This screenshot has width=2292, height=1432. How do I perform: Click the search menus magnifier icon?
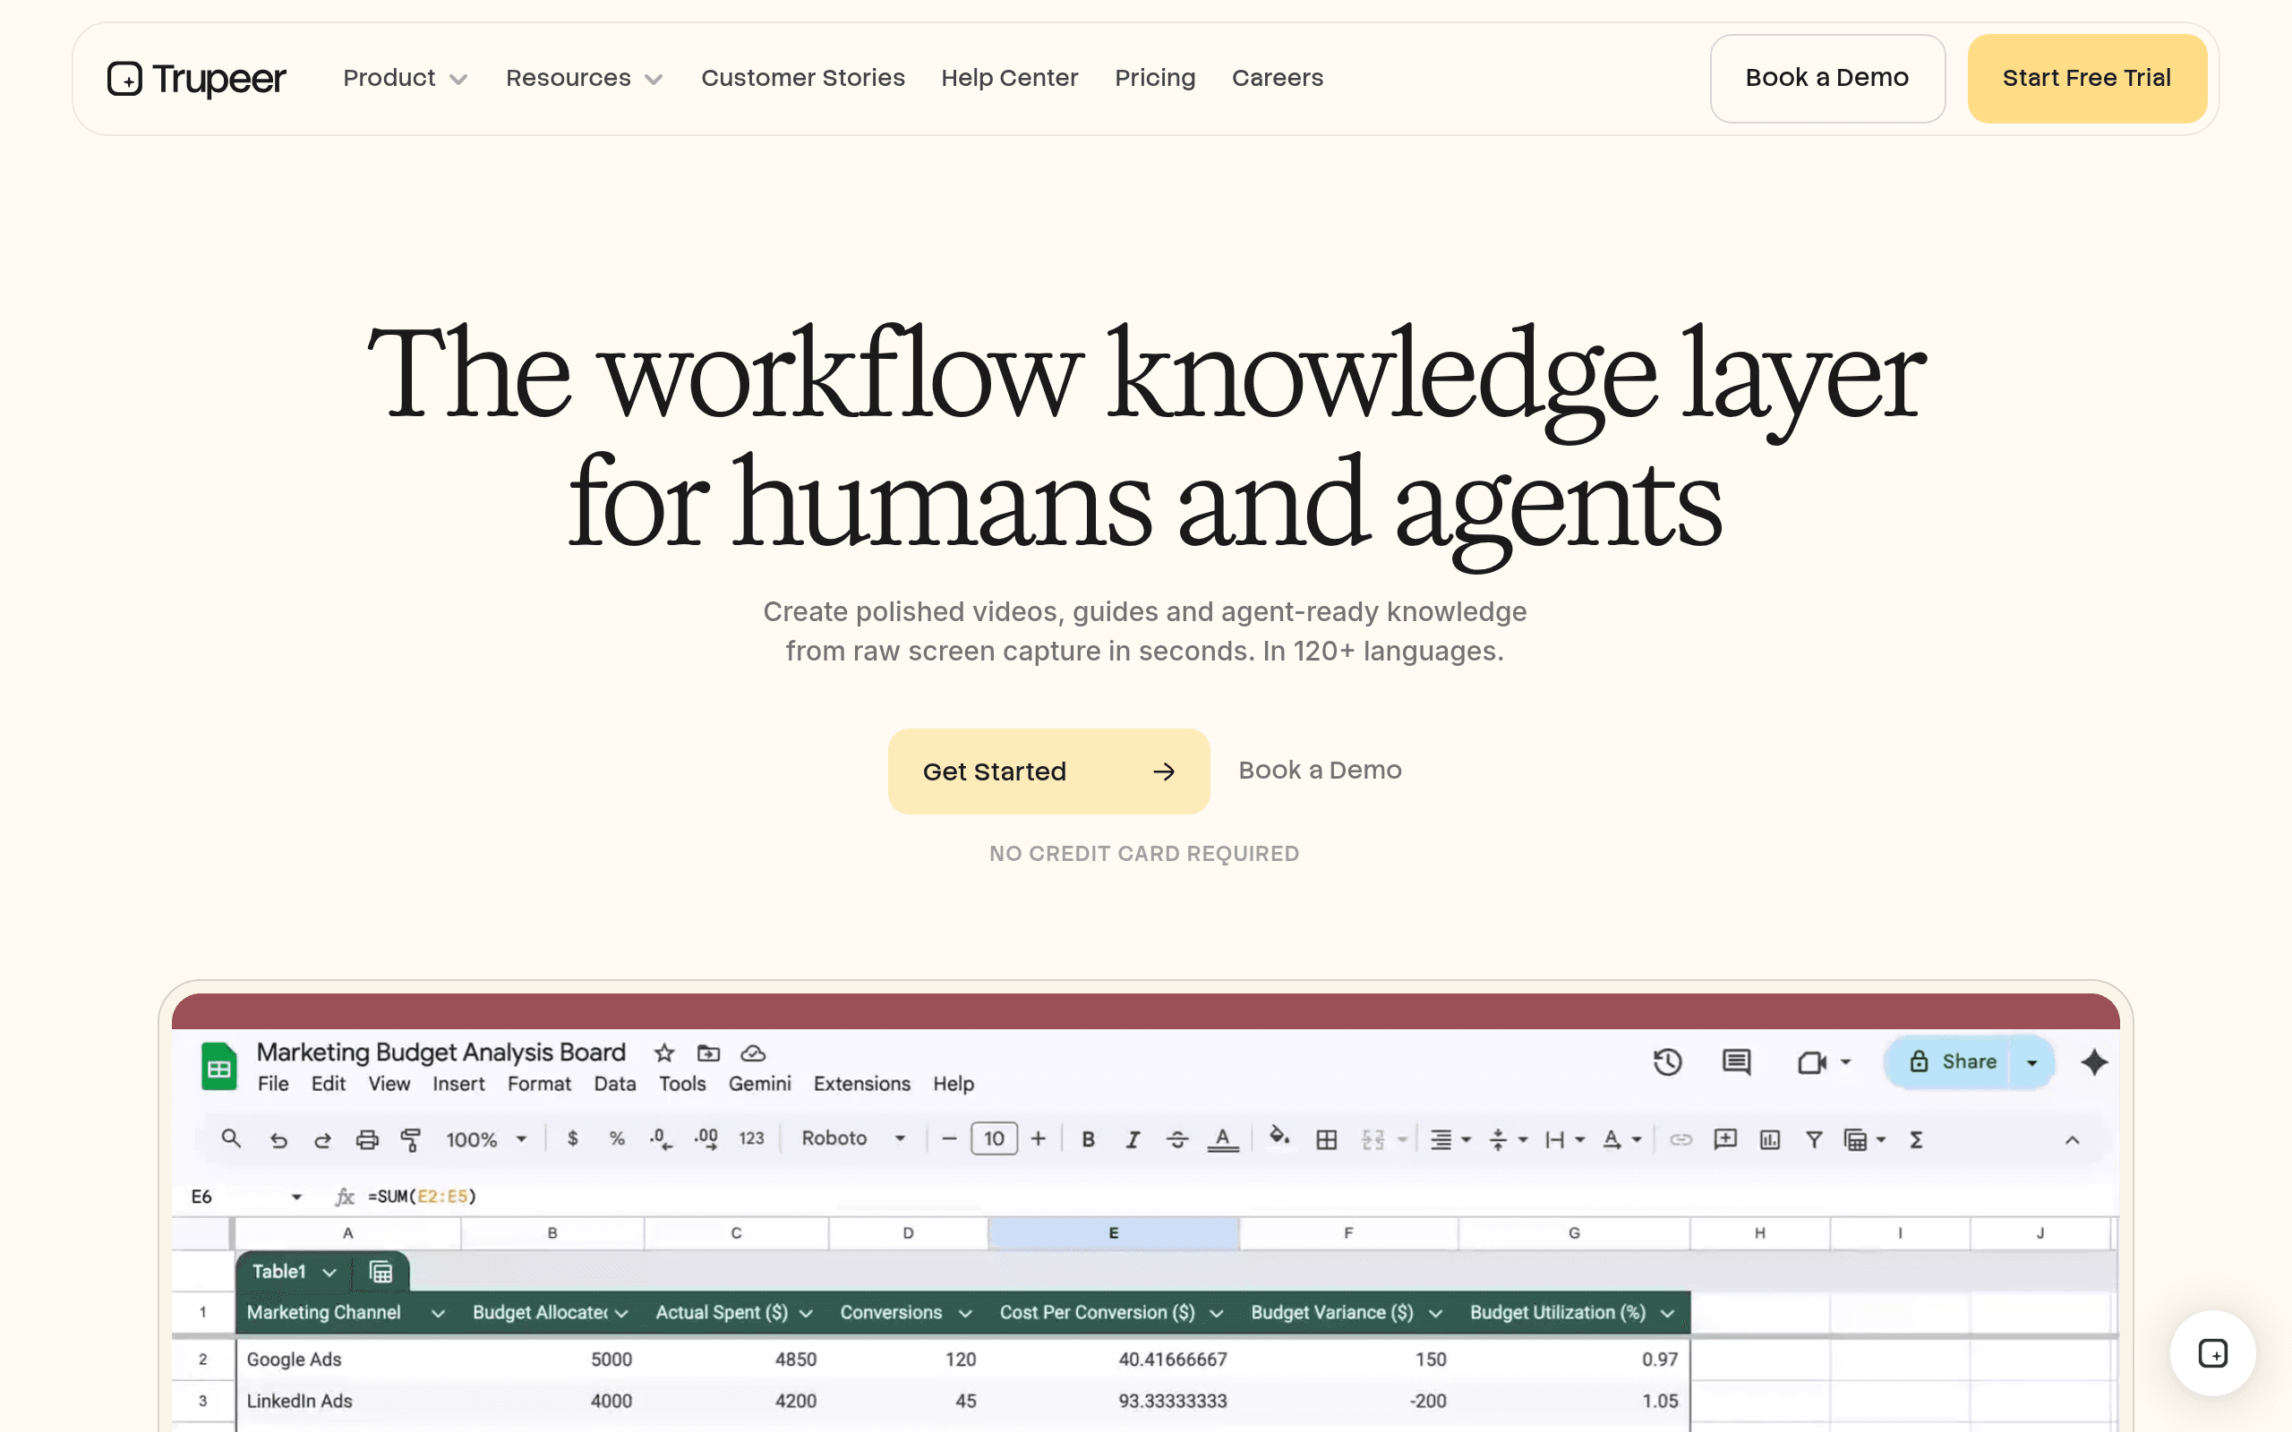coord(230,1138)
